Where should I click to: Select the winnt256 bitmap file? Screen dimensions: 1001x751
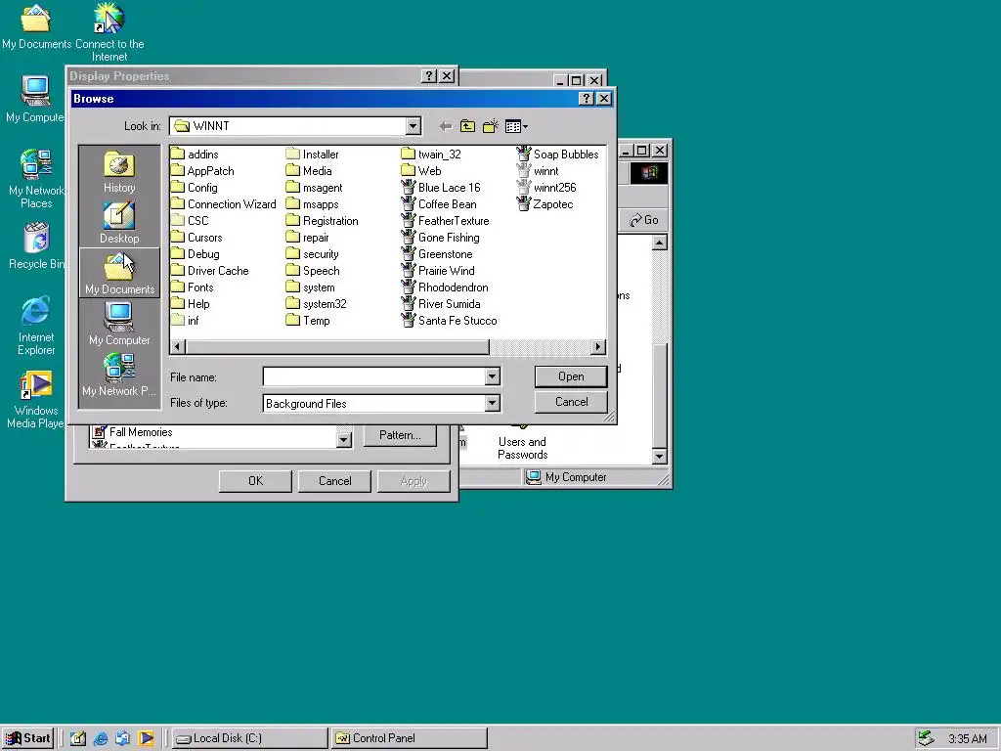click(546, 188)
